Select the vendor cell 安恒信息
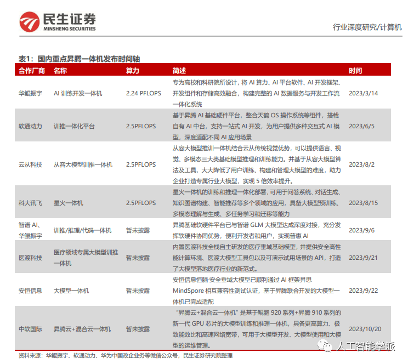Viewport: 408px width, 364px height. pos(30,291)
